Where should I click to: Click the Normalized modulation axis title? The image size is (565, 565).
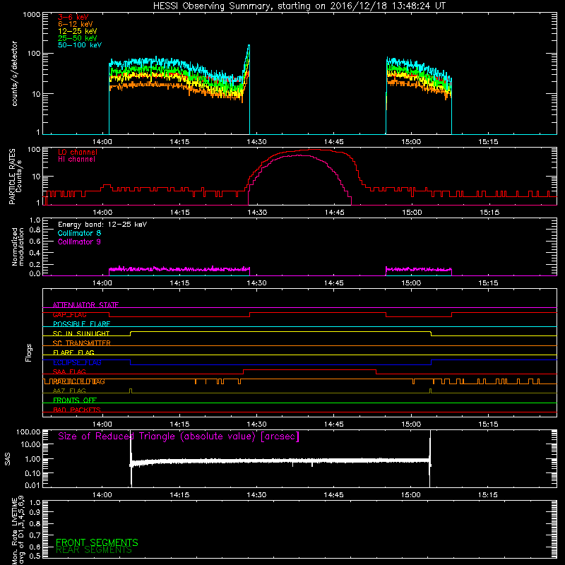tap(18, 246)
